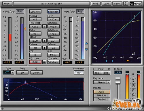Click the Threshold up/down stepper arrows
This screenshot has height=111, width=144.
(x=44, y=26)
